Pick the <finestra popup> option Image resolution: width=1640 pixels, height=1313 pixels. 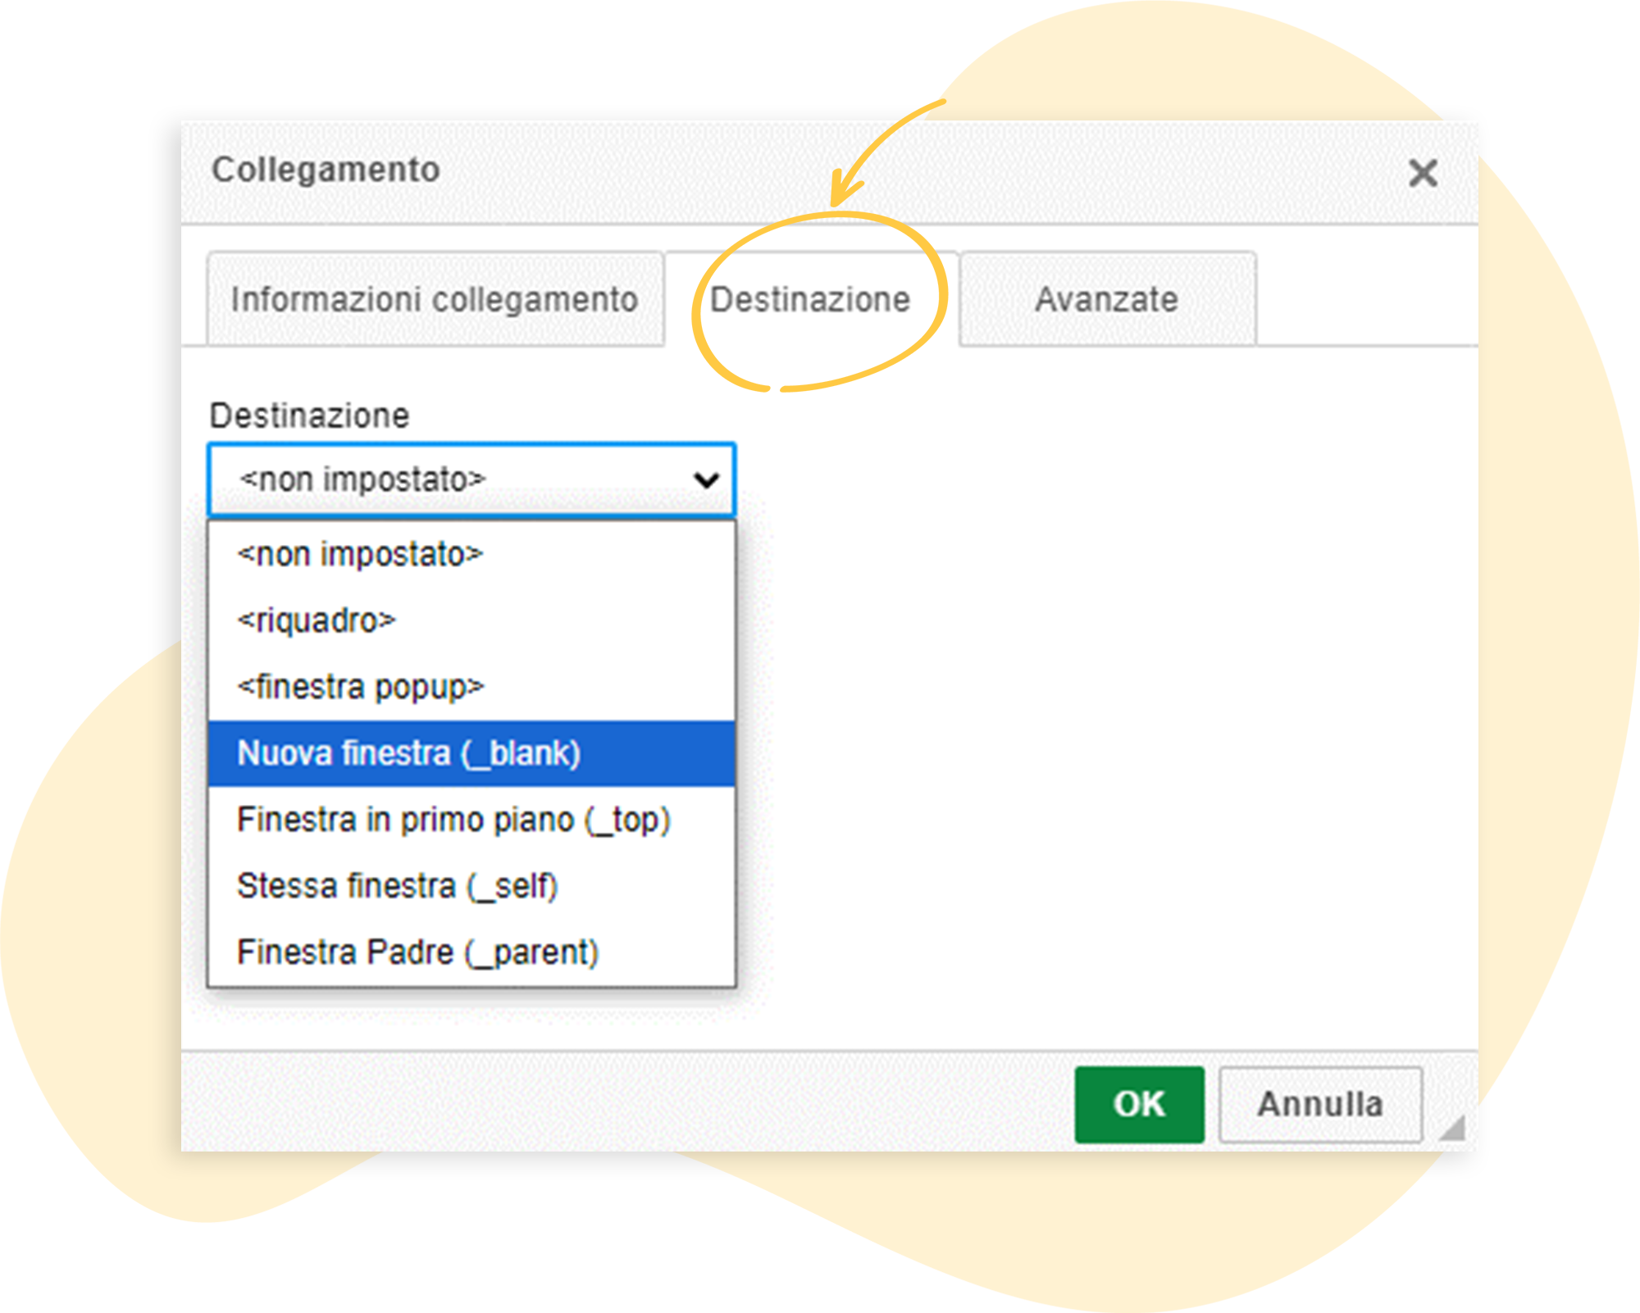click(361, 687)
